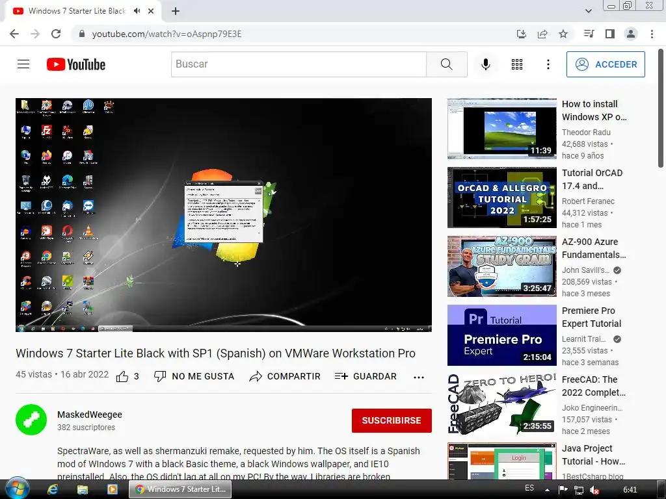Click the ACCEDER sign-in button
The width and height of the screenshot is (666, 499).
pyautogui.click(x=606, y=64)
